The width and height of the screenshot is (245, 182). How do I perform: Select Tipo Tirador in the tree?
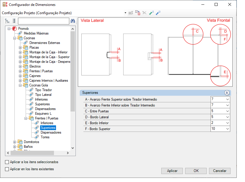click(x=43, y=90)
